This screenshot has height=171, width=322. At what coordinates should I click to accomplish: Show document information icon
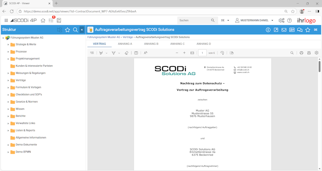pyautogui.click(x=268, y=30)
